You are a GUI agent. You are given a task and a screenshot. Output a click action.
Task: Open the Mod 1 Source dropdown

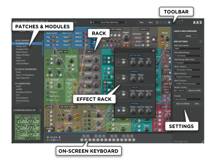tap(188, 70)
